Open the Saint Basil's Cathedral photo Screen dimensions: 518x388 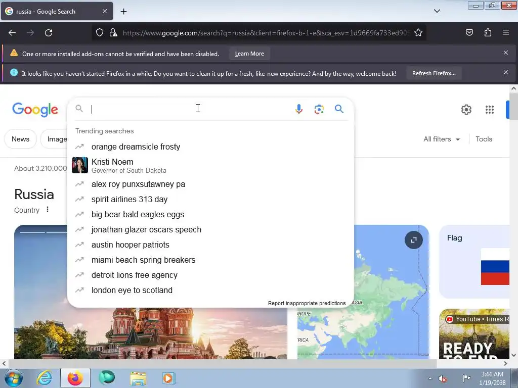tap(151, 333)
